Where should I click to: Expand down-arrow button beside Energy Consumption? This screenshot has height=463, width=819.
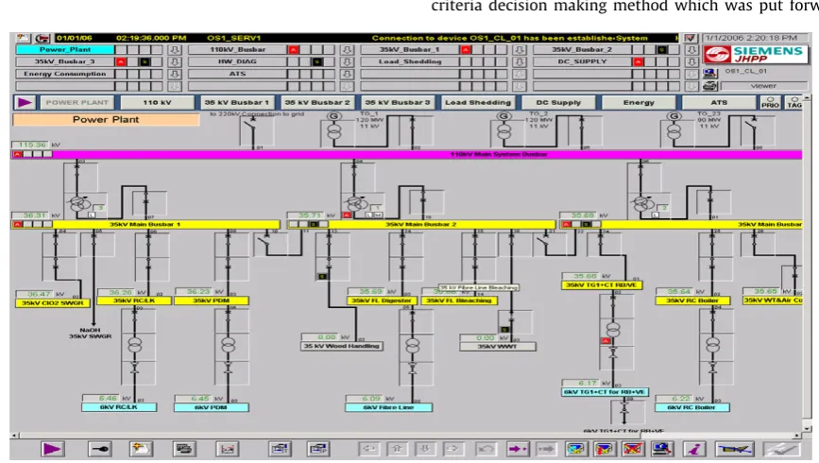coord(175,74)
